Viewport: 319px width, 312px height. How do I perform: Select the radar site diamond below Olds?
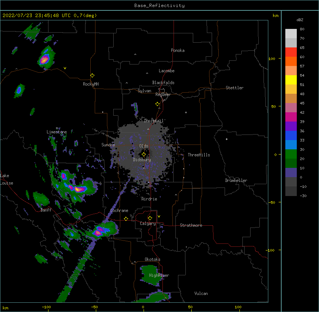point(144,155)
